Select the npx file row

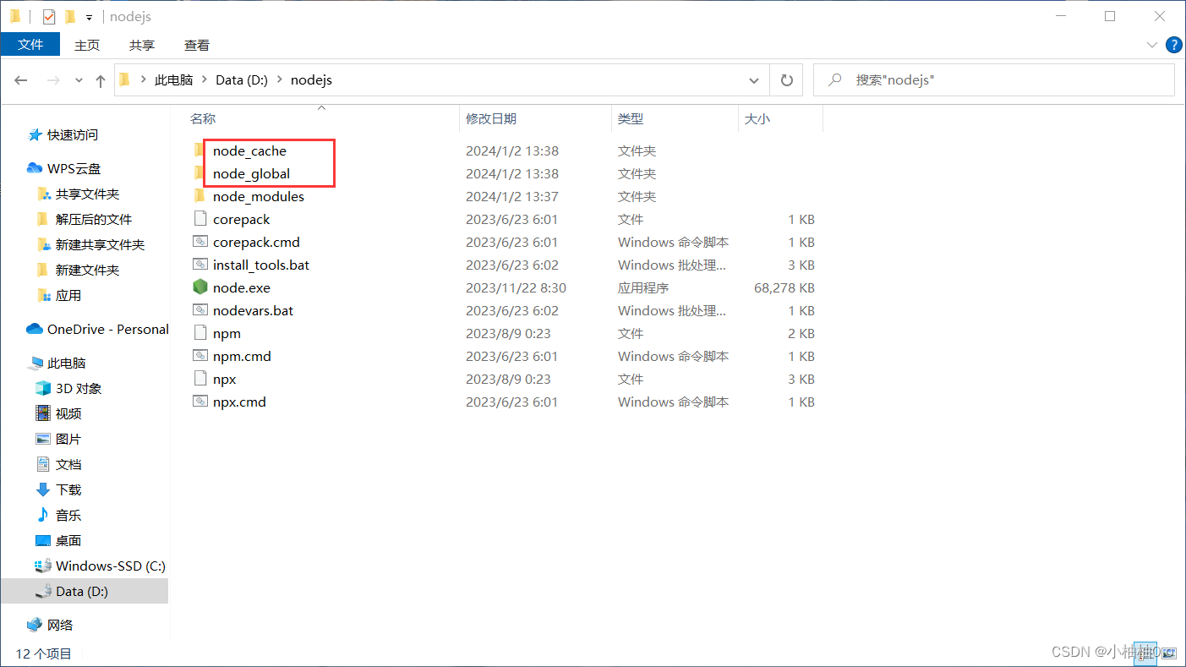click(504, 379)
